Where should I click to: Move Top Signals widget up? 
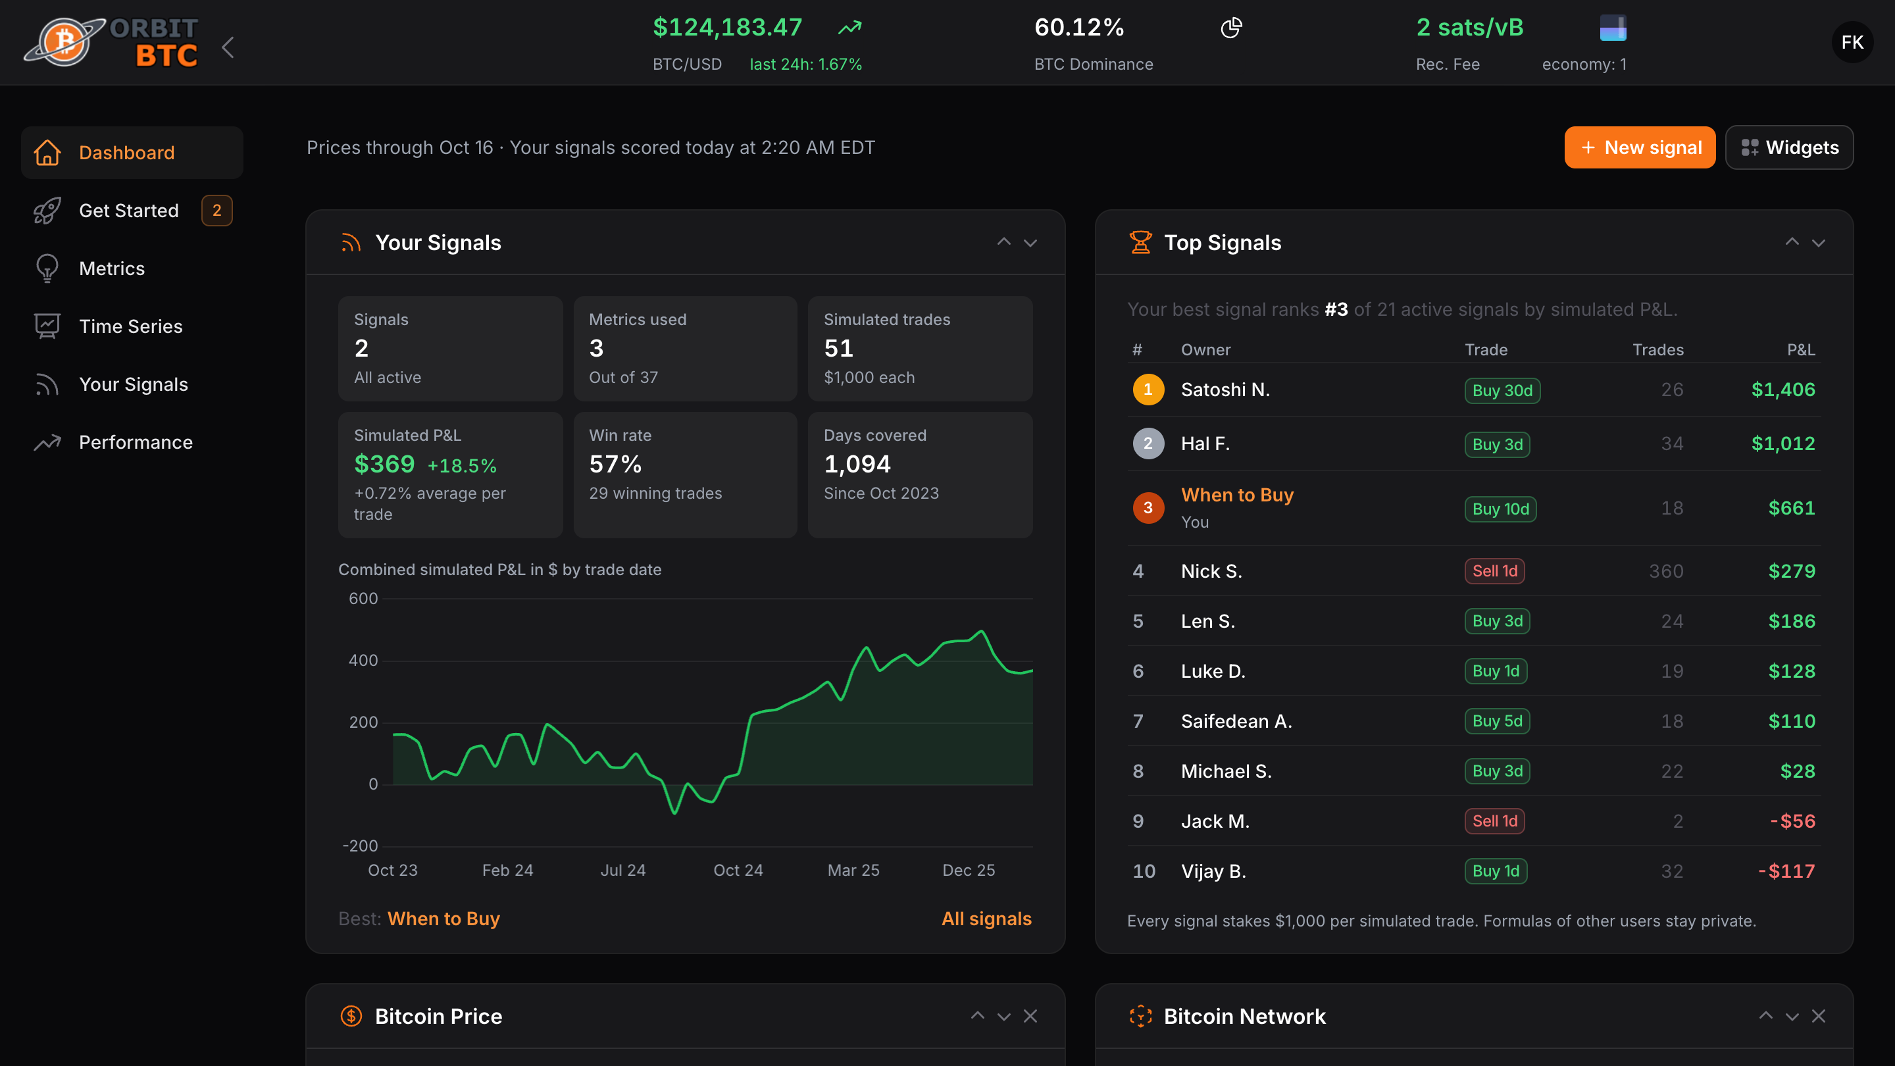[1792, 242]
